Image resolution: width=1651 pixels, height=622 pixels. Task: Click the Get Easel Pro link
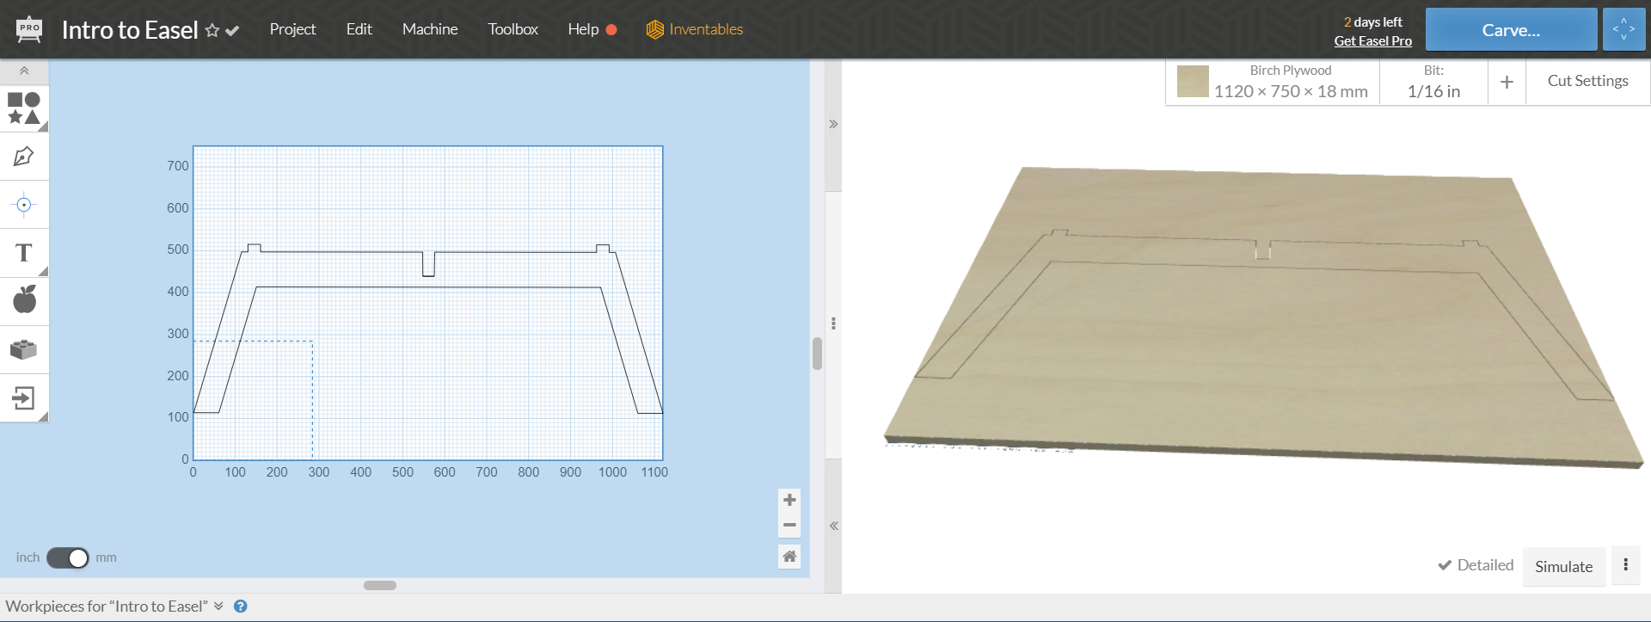click(1372, 41)
